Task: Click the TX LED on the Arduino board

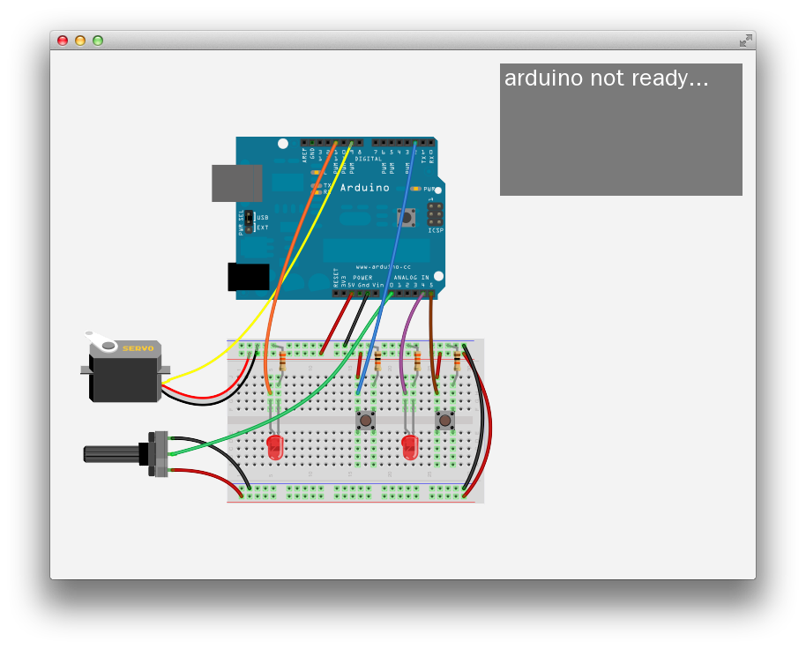Action: point(318,185)
